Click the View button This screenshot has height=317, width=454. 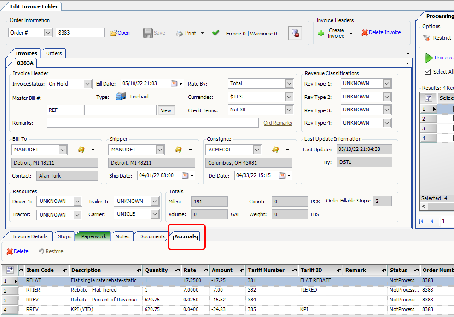(166, 110)
